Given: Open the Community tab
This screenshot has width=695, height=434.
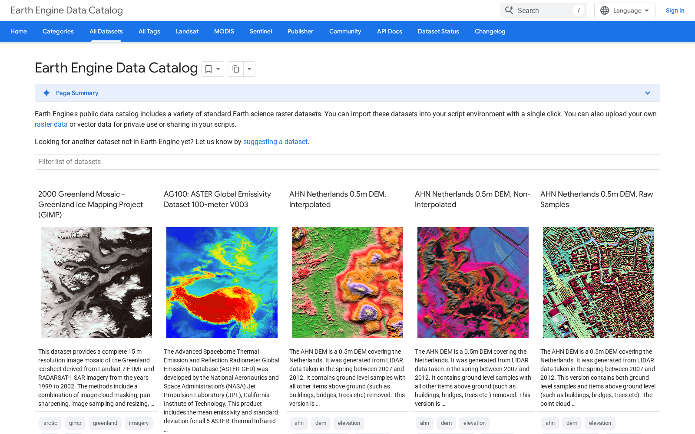Looking at the screenshot, I should click(x=345, y=31).
